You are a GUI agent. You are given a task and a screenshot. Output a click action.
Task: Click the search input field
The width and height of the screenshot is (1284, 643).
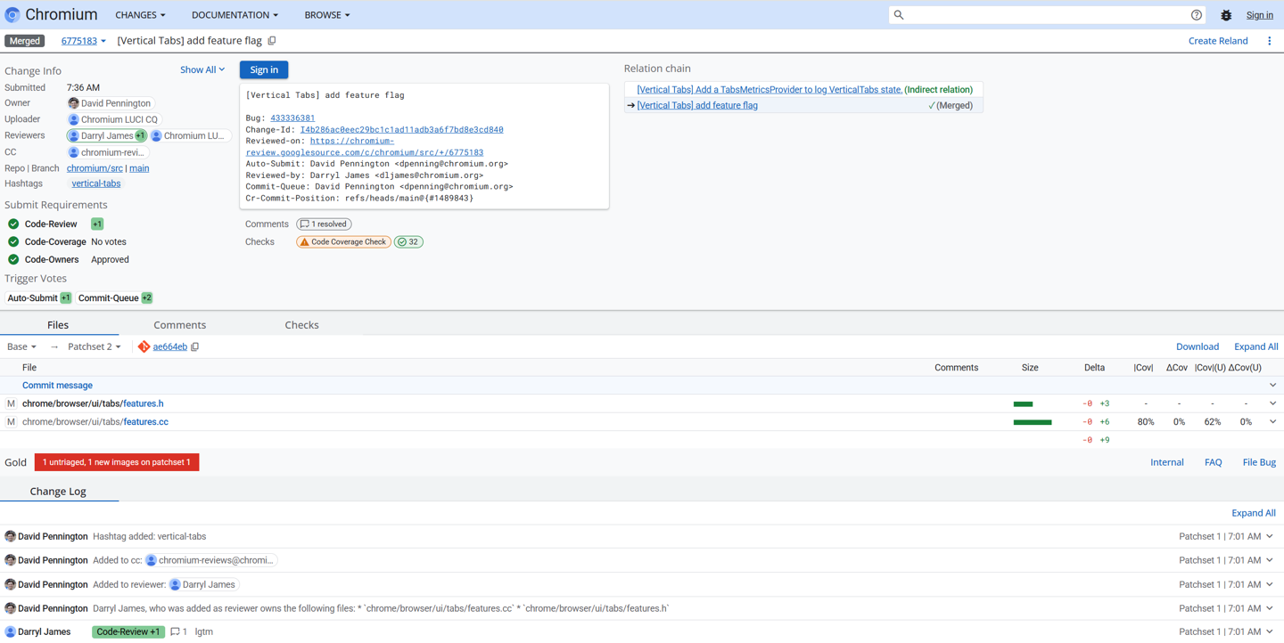pyautogui.click(x=1043, y=15)
